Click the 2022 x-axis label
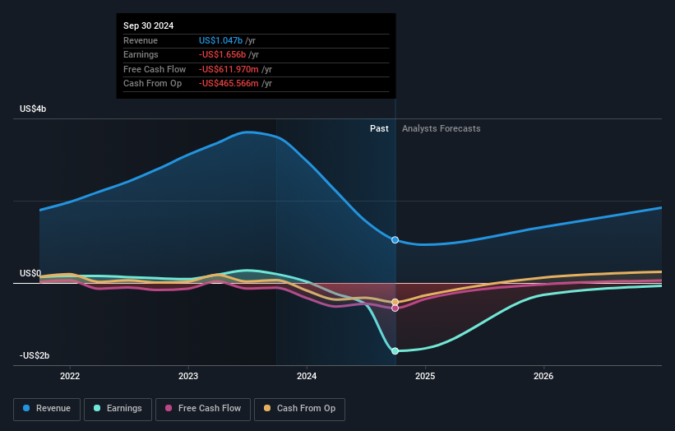 point(70,376)
